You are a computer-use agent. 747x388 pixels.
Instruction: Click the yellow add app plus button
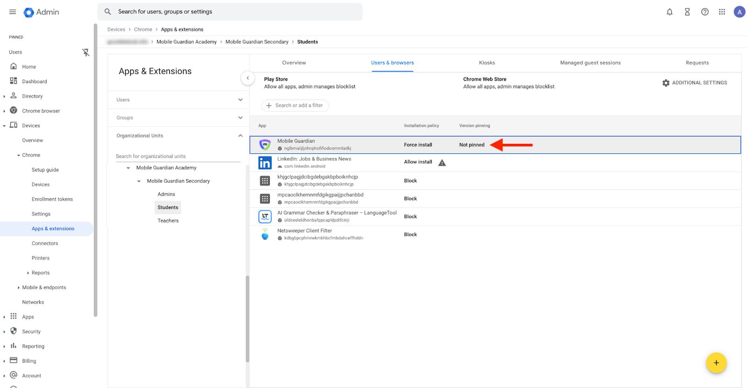(716, 363)
